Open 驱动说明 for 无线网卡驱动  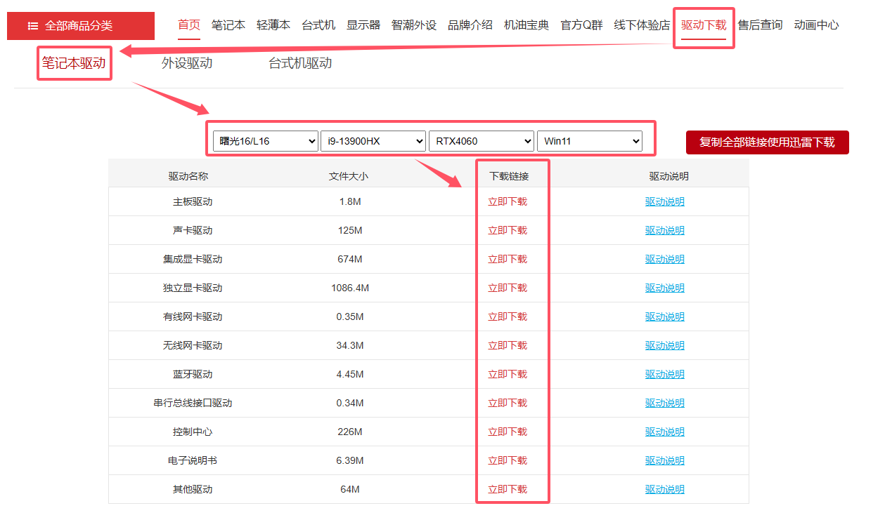click(x=664, y=345)
